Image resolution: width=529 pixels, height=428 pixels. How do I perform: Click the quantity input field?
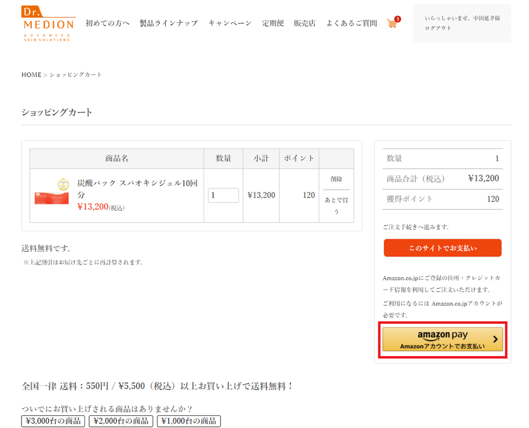click(x=223, y=196)
